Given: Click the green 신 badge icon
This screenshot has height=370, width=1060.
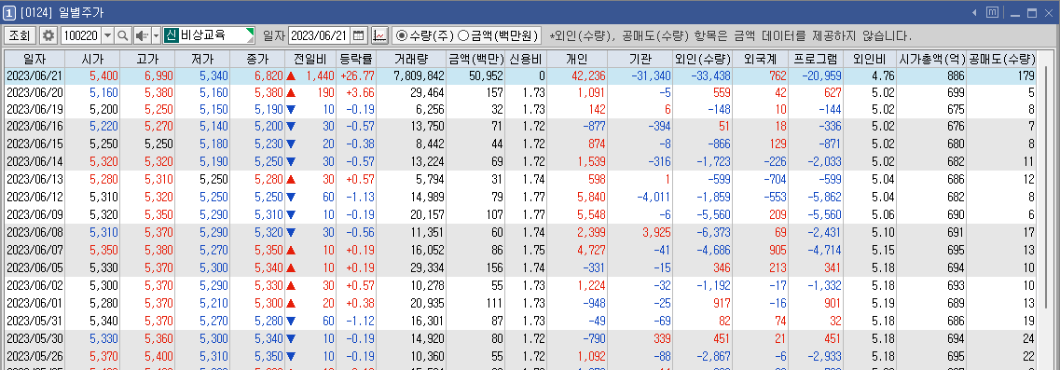Looking at the screenshot, I should (171, 35).
